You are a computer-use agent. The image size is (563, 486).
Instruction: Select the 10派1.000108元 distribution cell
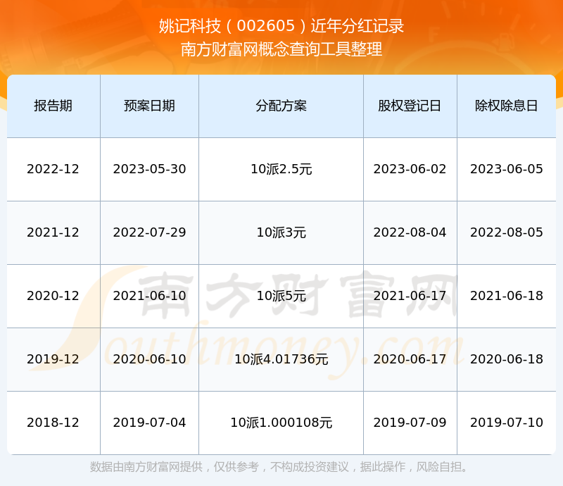[281, 423]
